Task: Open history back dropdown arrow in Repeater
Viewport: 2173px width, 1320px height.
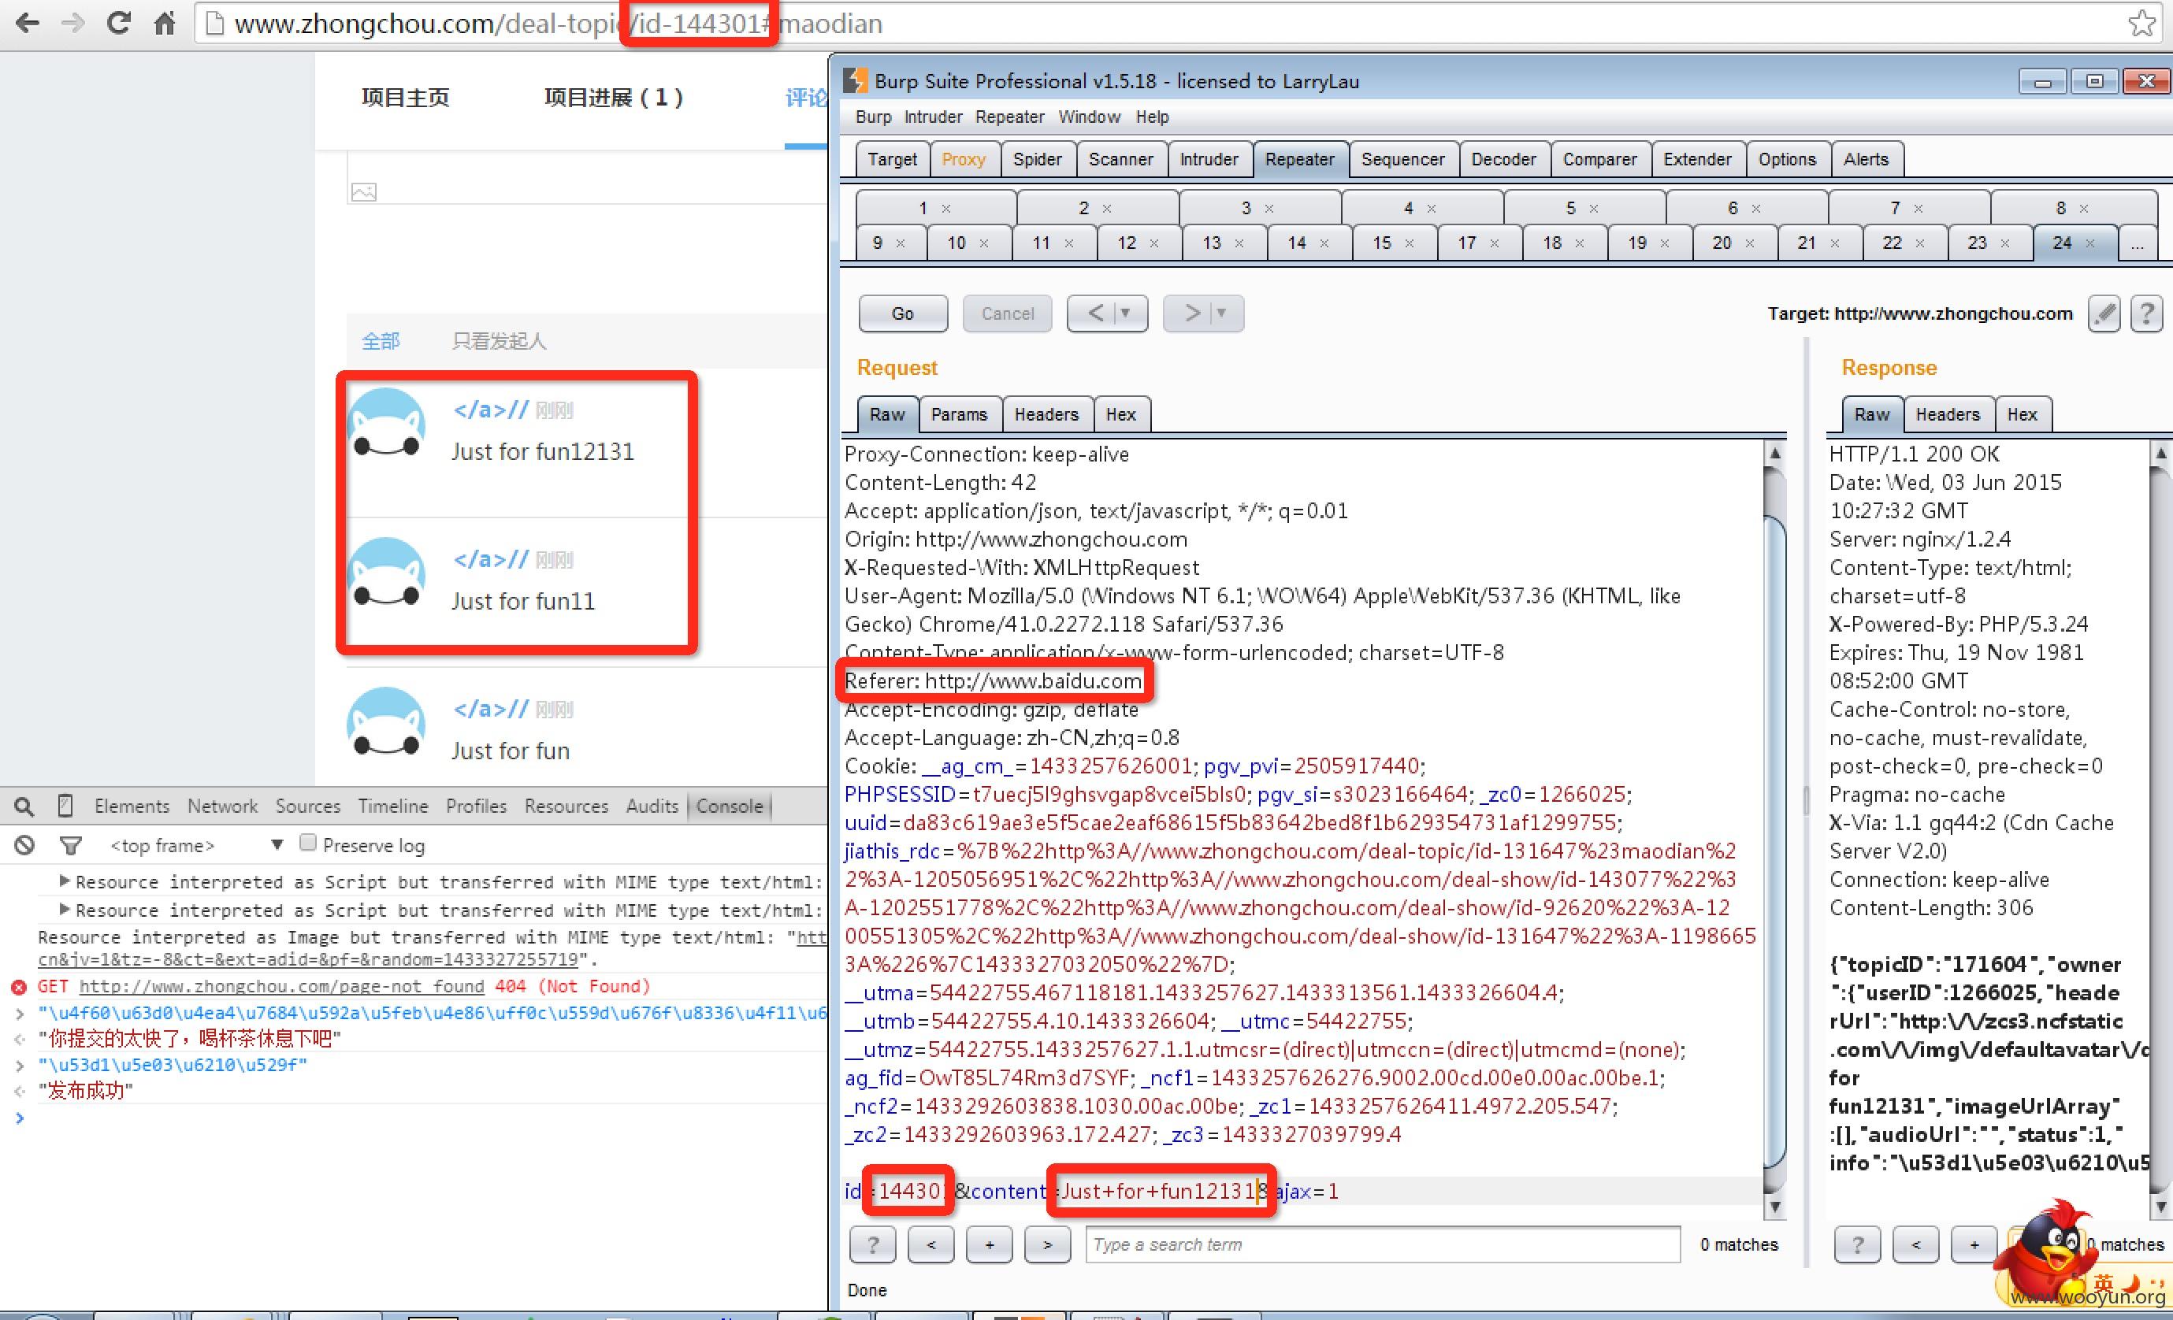Action: tap(1125, 313)
